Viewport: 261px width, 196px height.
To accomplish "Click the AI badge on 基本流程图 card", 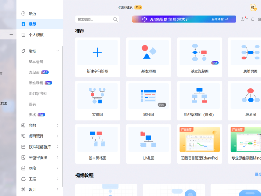I will [215, 62].
